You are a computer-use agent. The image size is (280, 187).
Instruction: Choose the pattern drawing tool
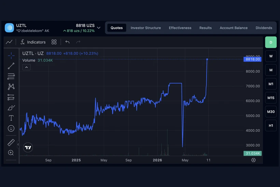[11, 87]
